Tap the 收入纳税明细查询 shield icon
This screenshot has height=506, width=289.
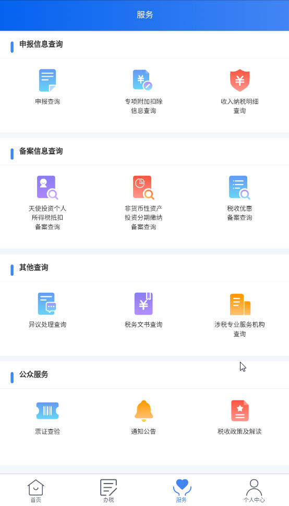click(x=240, y=80)
